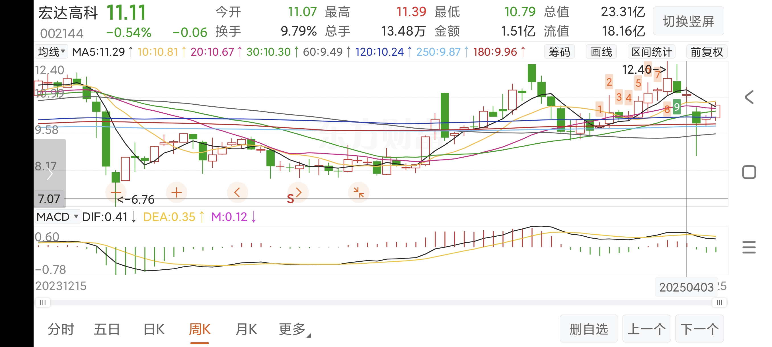Tap the 画线 drawing button
772x347 pixels.
(x=601, y=52)
